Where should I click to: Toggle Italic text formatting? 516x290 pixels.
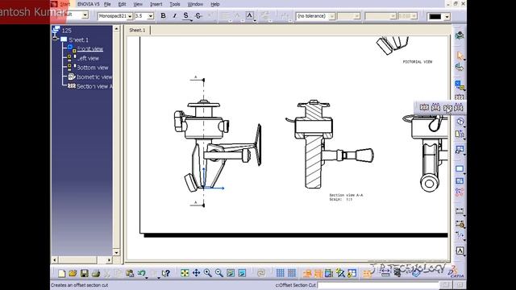tap(175, 16)
